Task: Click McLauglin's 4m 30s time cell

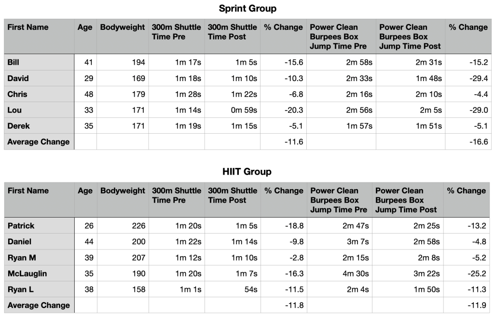Action: coord(355,274)
